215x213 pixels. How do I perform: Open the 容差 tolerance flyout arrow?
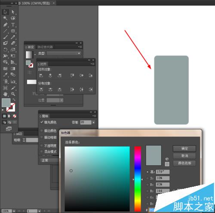click(94, 123)
